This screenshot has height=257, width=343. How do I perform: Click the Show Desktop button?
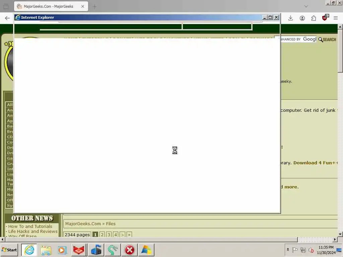[339, 250]
